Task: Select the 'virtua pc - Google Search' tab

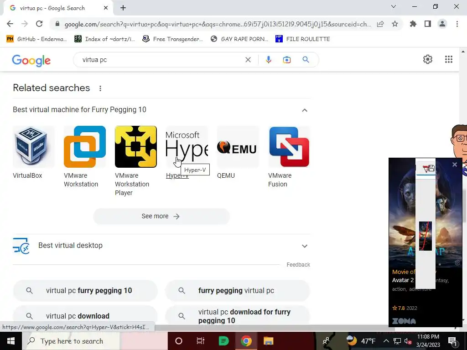Action: coord(52,8)
